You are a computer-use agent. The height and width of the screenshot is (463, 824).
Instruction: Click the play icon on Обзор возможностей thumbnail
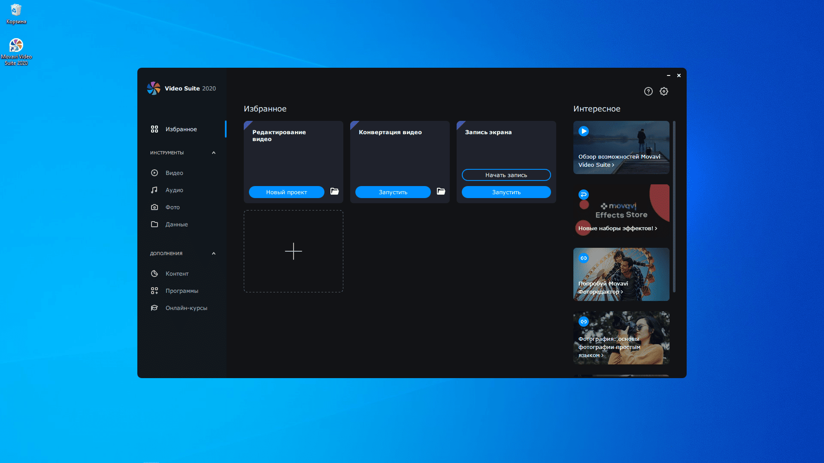click(584, 131)
